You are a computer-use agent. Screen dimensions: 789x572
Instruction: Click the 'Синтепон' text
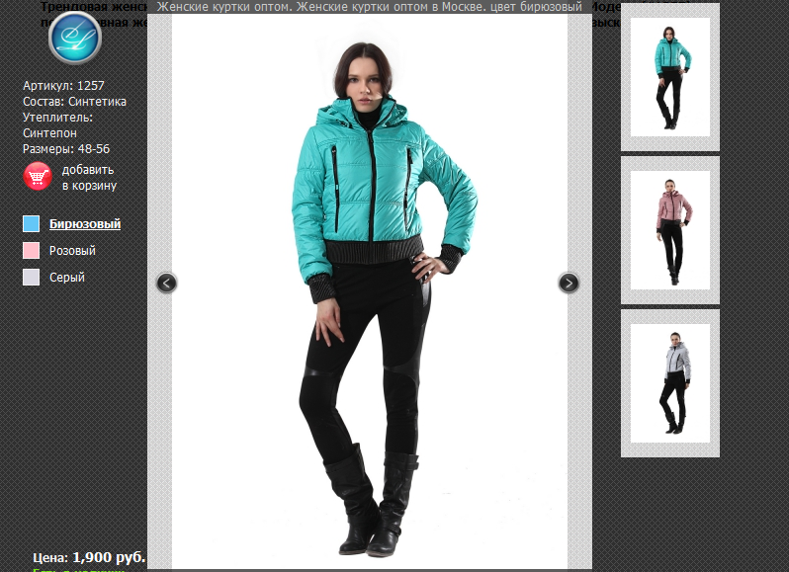tap(49, 133)
